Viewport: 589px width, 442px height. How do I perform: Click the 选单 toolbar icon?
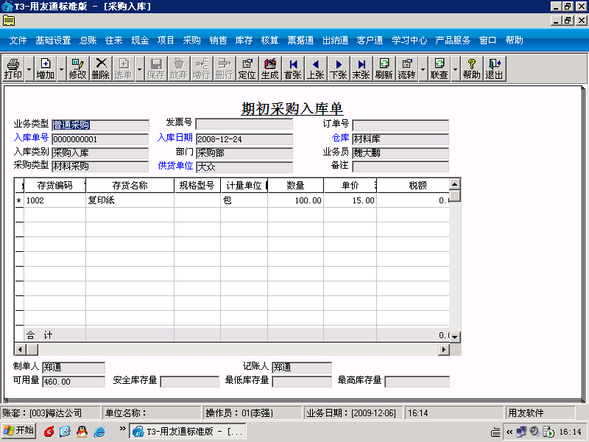tap(124, 69)
